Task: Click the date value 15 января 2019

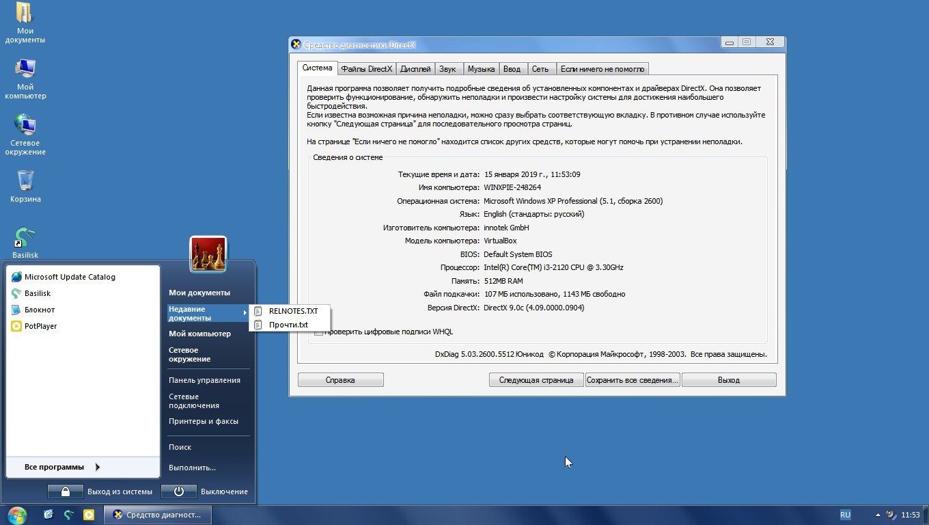Action: 532,174
